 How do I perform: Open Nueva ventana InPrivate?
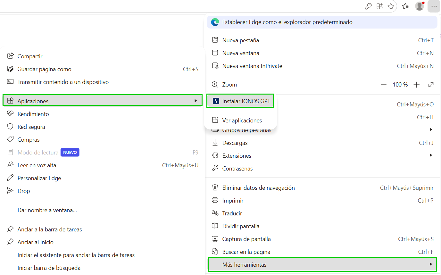(322, 66)
